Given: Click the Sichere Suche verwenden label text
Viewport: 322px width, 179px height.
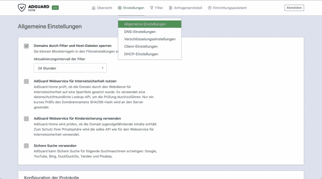Looking at the screenshot, I should click(x=55, y=146).
